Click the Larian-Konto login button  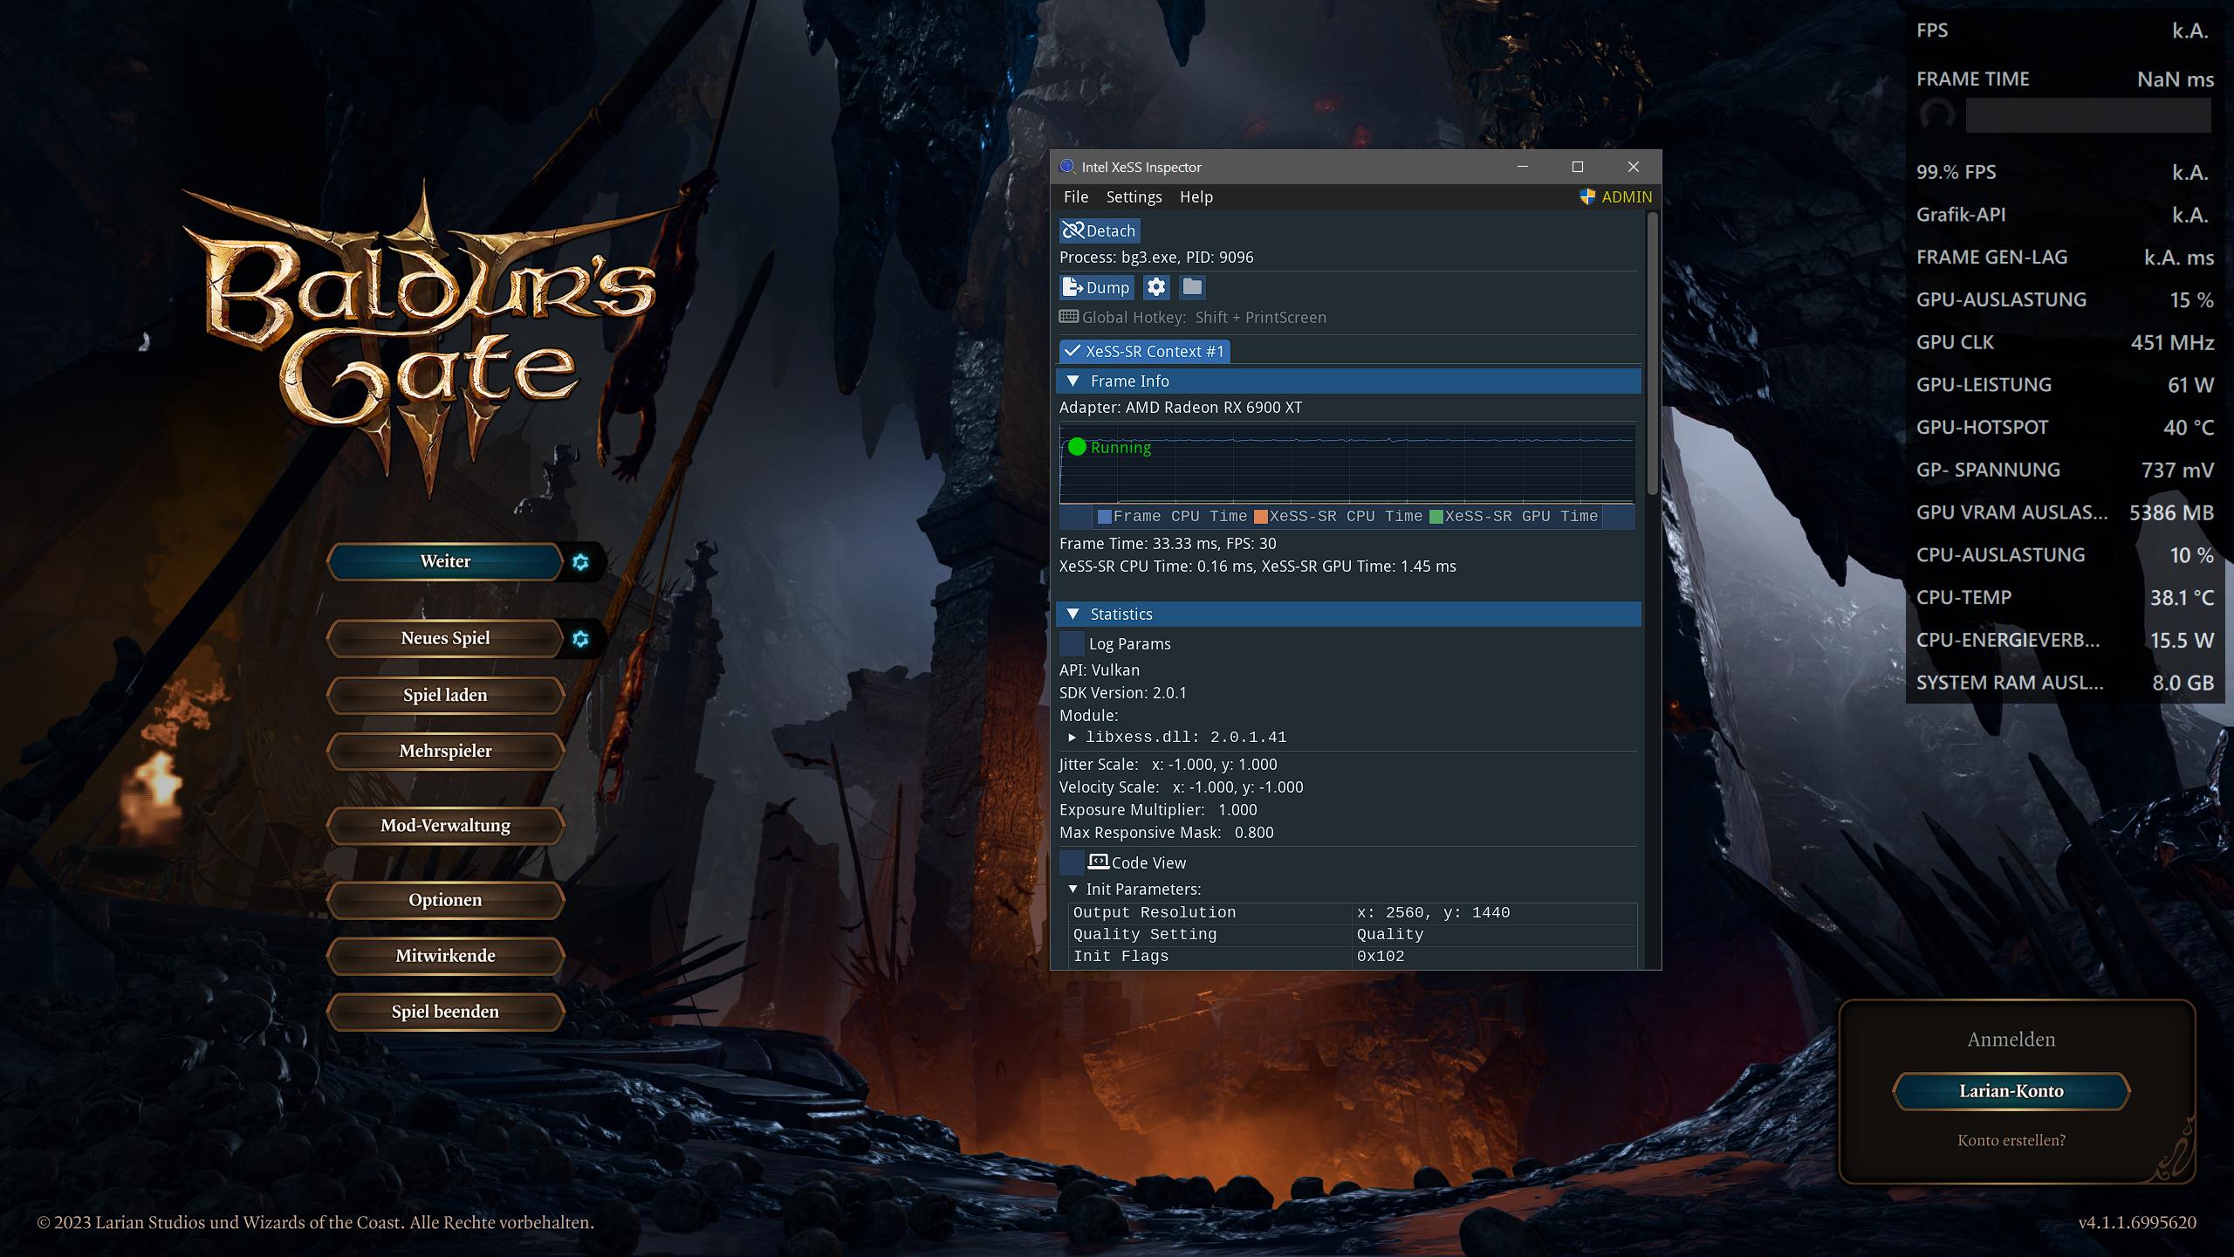click(x=2011, y=1091)
